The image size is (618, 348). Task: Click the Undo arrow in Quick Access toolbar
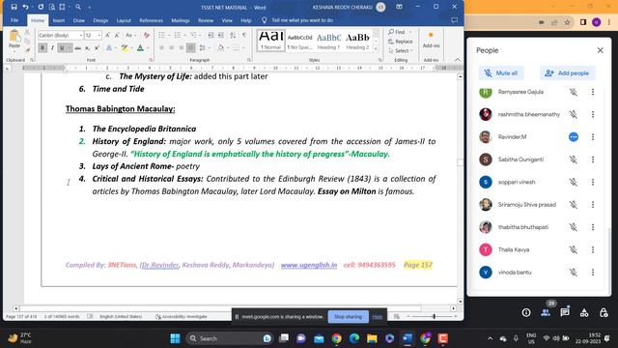[x=25, y=7]
